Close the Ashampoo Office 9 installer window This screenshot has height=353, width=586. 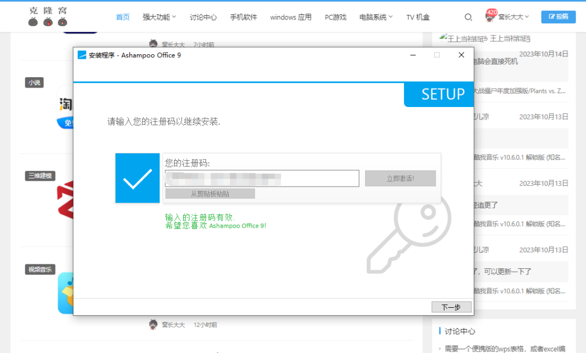click(x=461, y=55)
